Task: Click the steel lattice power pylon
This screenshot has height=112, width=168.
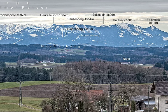Action: click(20, 94)
